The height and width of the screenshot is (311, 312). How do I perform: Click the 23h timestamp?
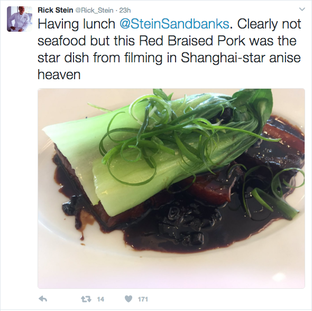(125, 11)
